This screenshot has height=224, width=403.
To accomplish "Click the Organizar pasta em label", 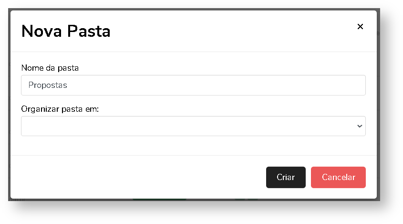I will [x=60, y=109].
